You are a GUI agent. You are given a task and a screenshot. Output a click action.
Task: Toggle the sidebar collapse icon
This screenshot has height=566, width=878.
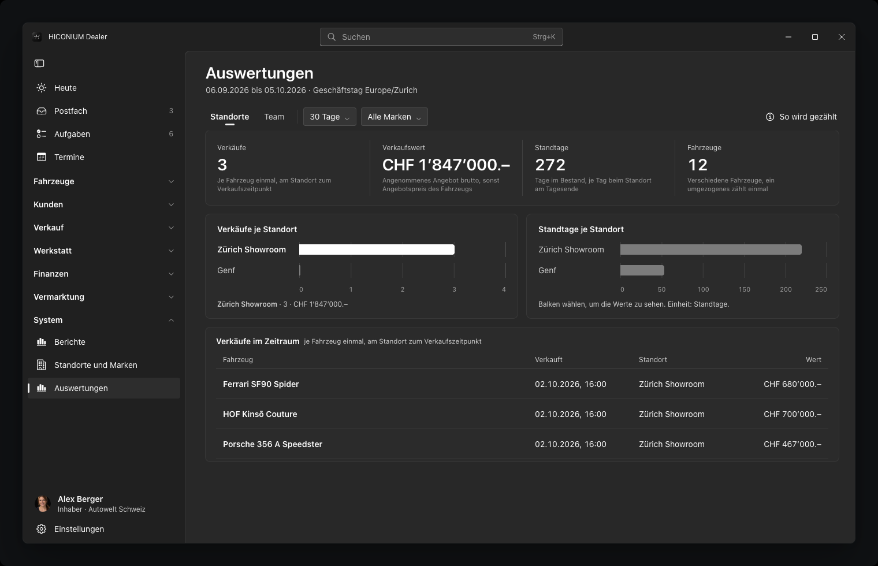point(39,64)
